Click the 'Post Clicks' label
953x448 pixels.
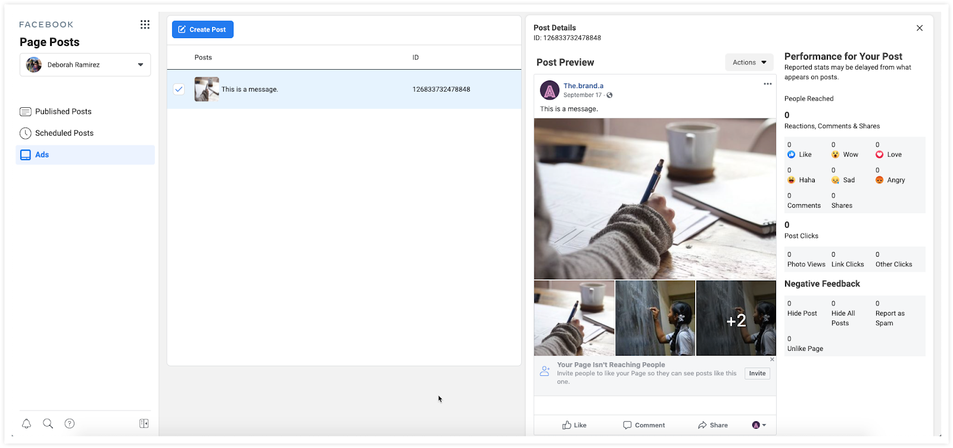pos(801,236)
